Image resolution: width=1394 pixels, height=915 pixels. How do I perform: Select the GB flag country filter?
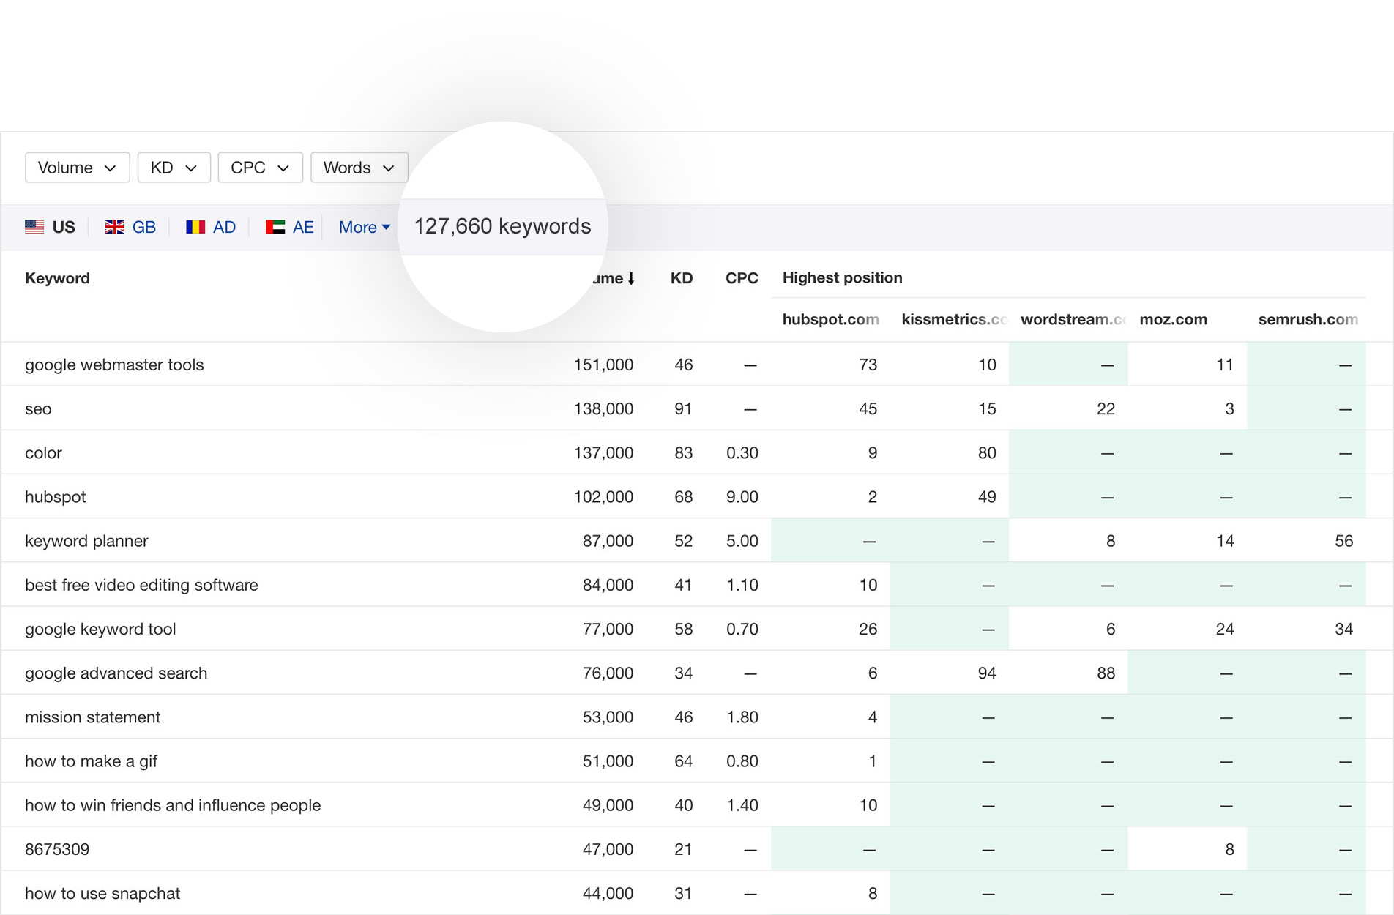point(130,227)
